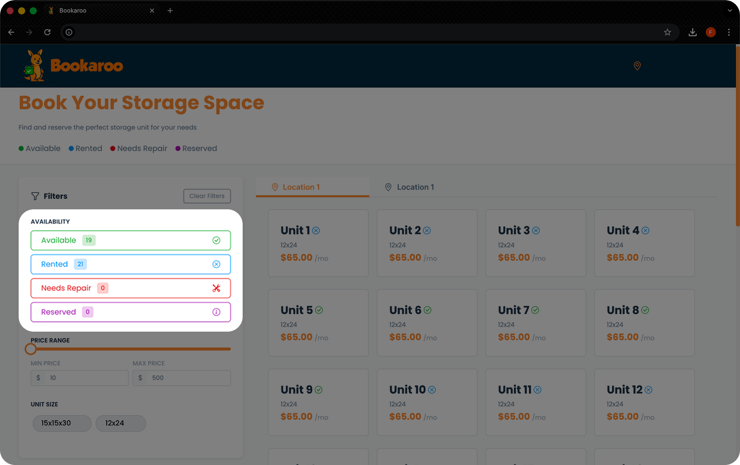The width and height of the screenshot is (740, 465).
Task: Click the crossed-circle icon on the Rented filter
Action: 216,264
